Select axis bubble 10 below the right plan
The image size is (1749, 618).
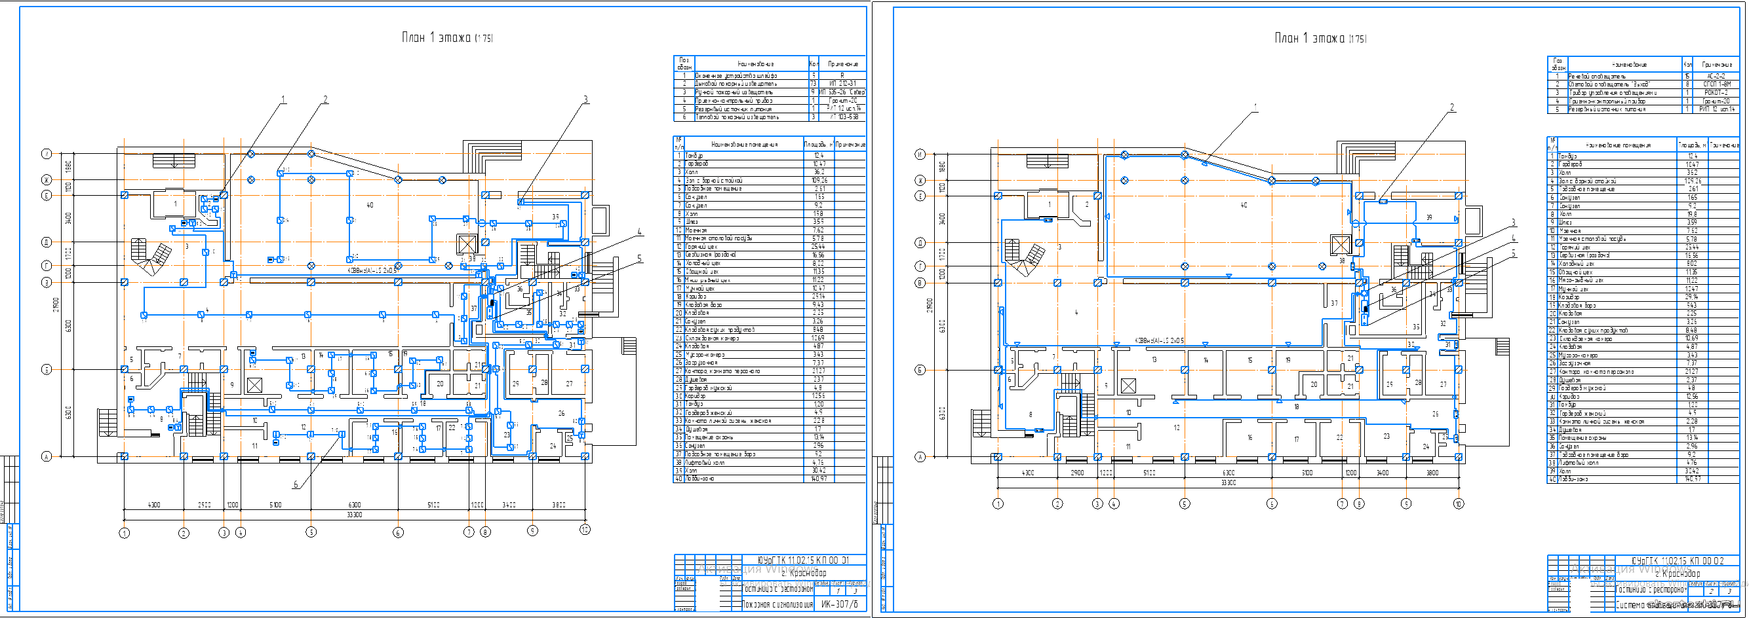click(1459, 504)
